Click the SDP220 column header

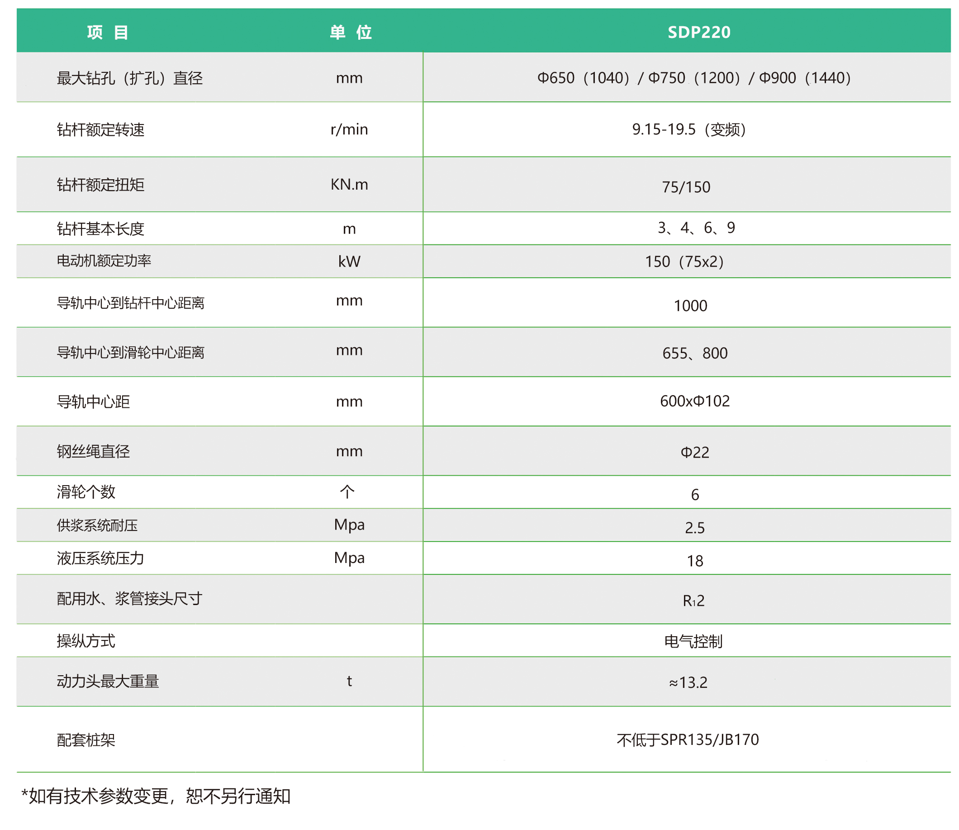[698, 33]
